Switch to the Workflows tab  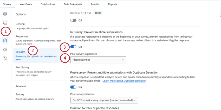click(26, 4)
